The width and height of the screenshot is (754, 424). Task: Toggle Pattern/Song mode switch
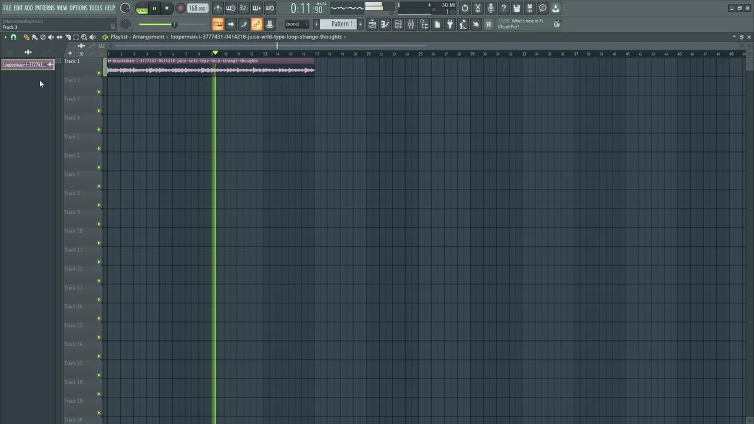click(142, 8)
